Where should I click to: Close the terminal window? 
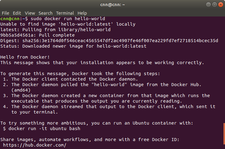tap(221, 5)
